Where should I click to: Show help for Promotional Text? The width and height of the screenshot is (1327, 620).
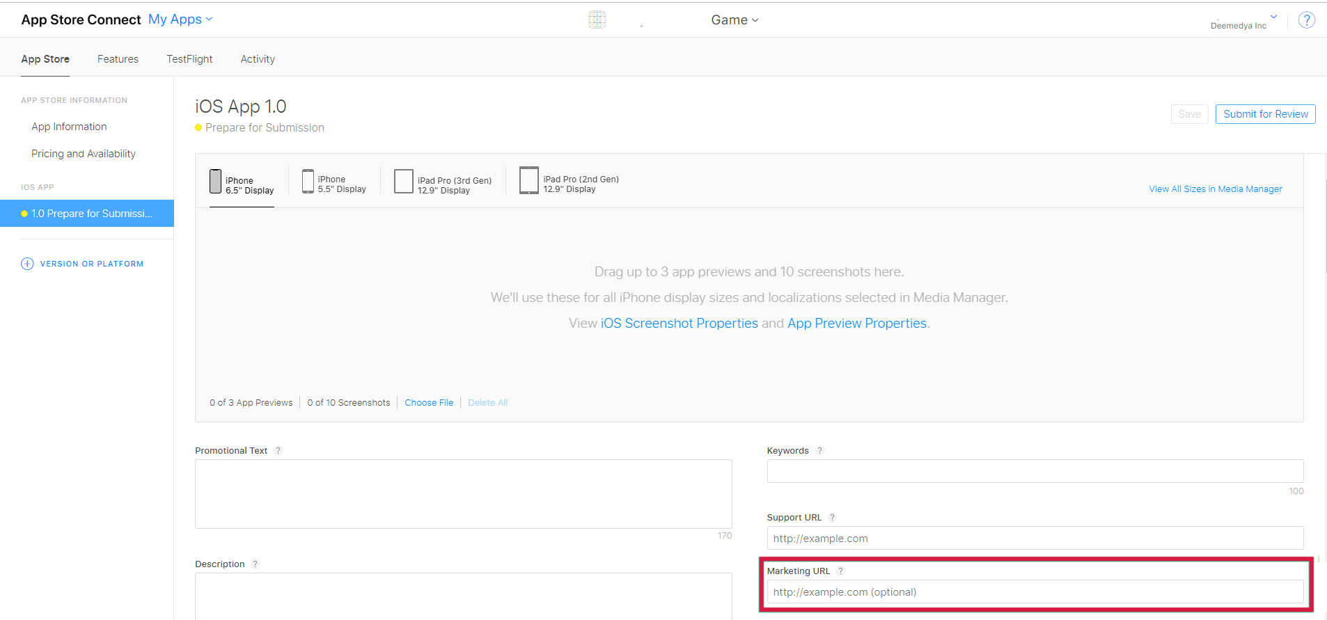coord(278,450)
